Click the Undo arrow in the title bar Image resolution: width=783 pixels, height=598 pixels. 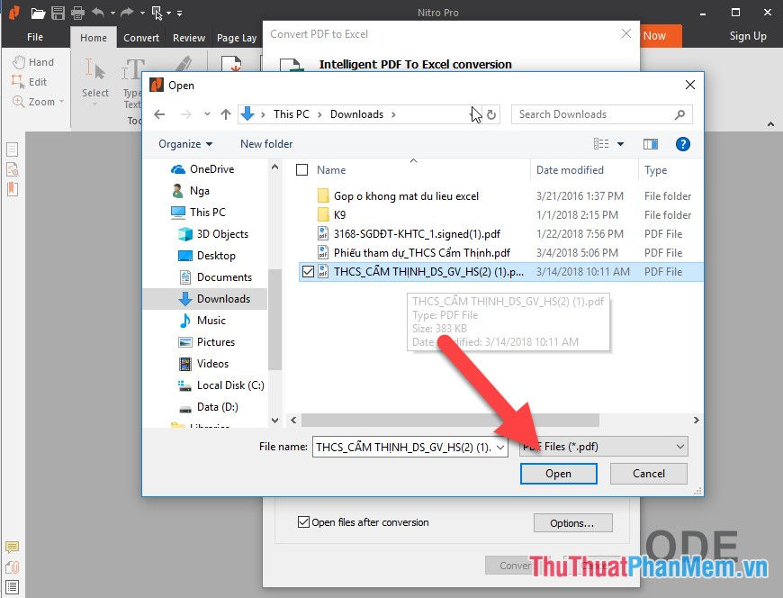(x=98, y=13)
